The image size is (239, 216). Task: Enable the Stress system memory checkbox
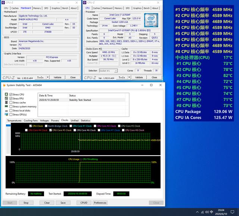(x=11, y=107)
